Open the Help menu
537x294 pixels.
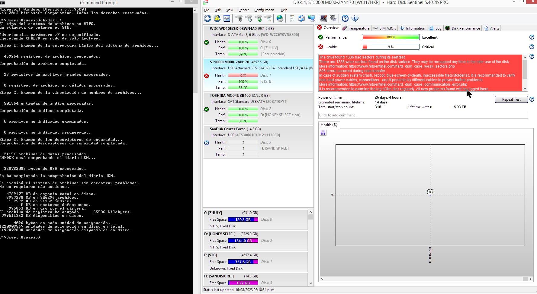coord(284,10)
